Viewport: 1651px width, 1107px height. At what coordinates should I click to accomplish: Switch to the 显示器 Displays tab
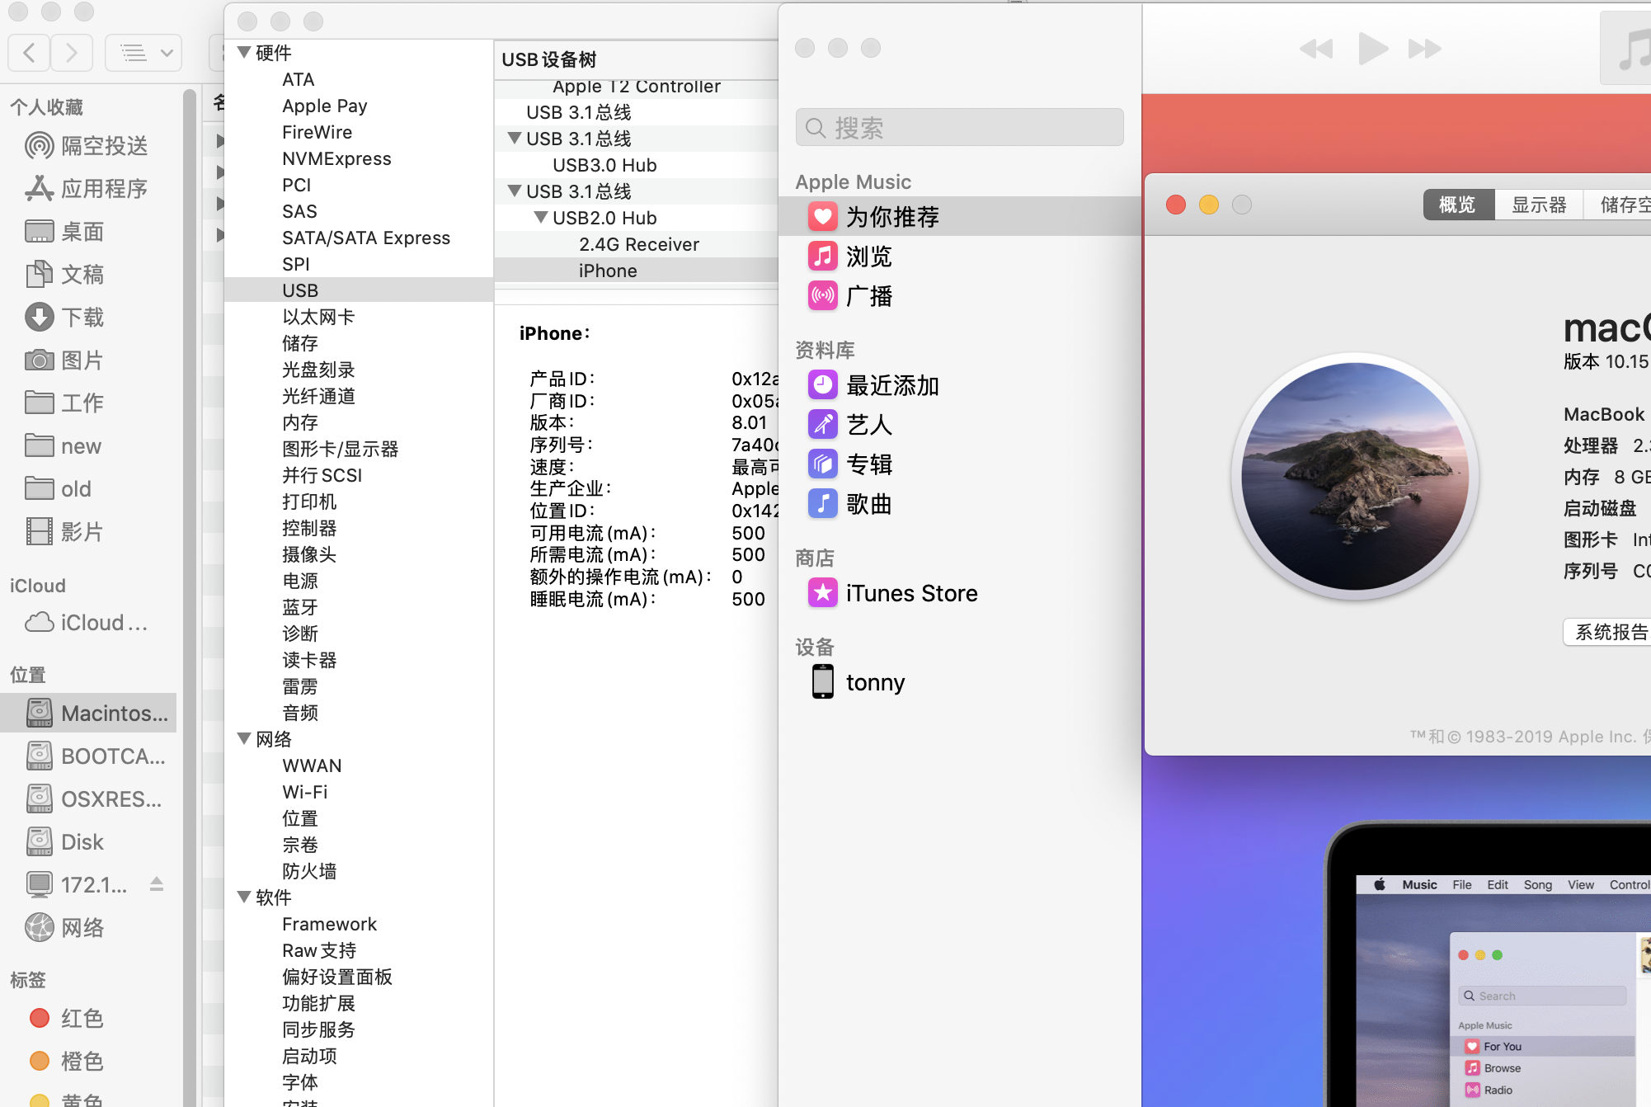(1538, 205)
